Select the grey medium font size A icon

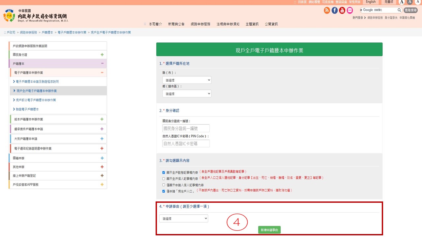(x=410, y=2)
